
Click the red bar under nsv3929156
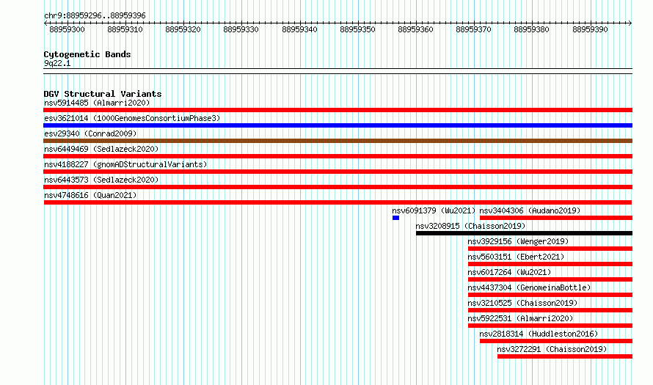coord(550,249)
